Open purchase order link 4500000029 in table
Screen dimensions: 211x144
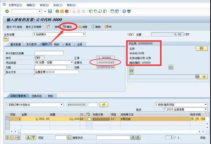(101, 119)
